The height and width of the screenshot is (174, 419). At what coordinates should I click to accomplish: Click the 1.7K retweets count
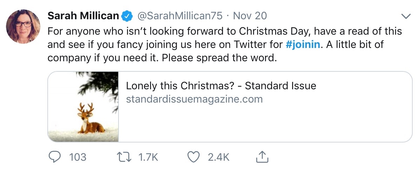[148, 157]
